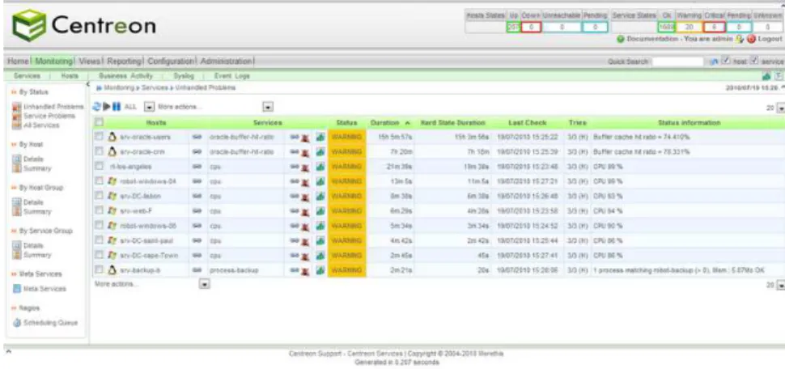
Task: Open the ALL dropdown above the table
Action: pyautogui.click(x=149, y=107)
